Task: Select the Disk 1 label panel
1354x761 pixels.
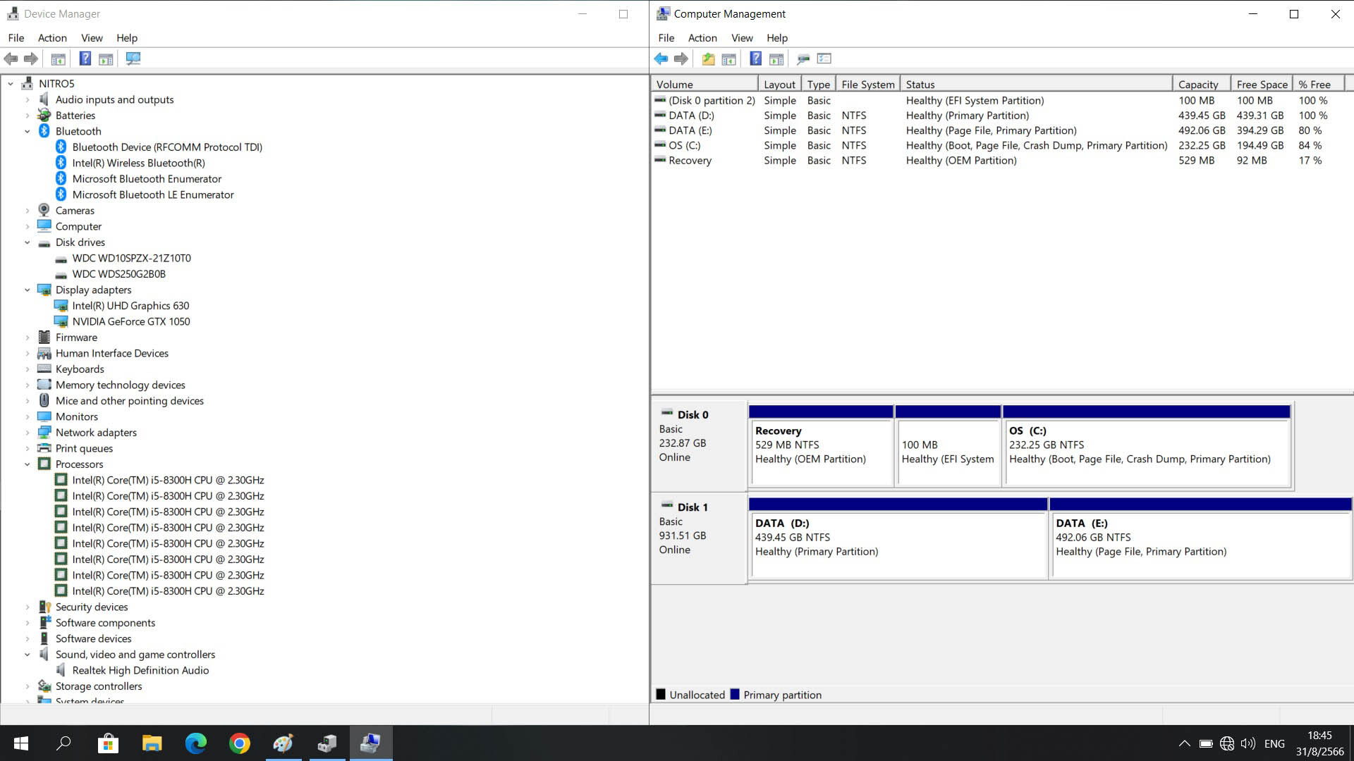Action: [x=699, y=539]
